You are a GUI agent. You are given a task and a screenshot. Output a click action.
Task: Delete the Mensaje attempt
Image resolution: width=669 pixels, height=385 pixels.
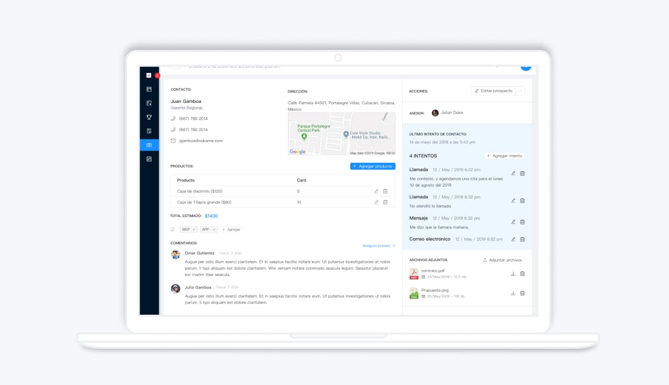click(x=522, y=222)
